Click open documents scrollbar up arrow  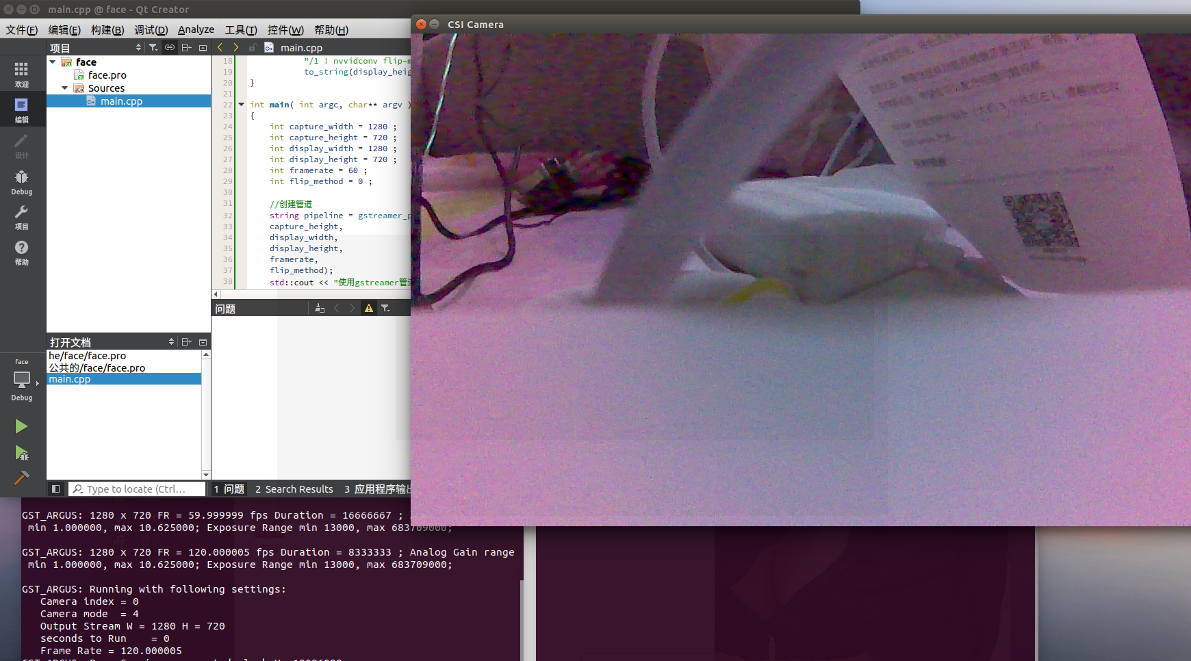[206, 354]
